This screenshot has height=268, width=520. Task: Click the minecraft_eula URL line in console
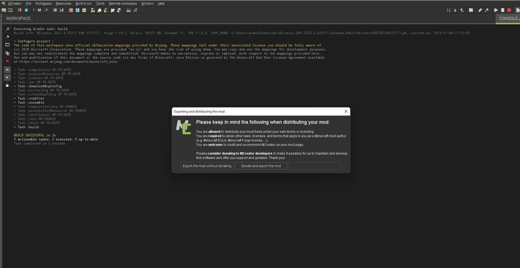click(66, 61)
